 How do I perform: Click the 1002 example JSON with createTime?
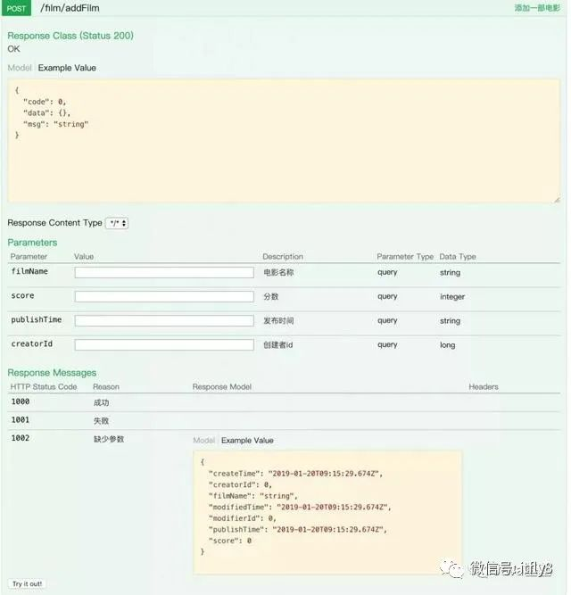point(327,512)
